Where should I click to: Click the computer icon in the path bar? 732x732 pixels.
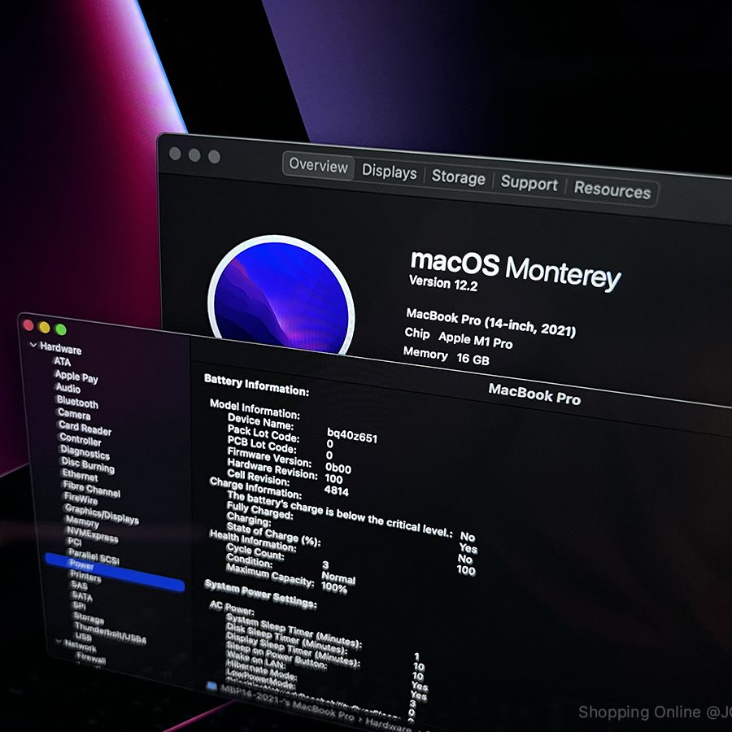pos(211,686)
